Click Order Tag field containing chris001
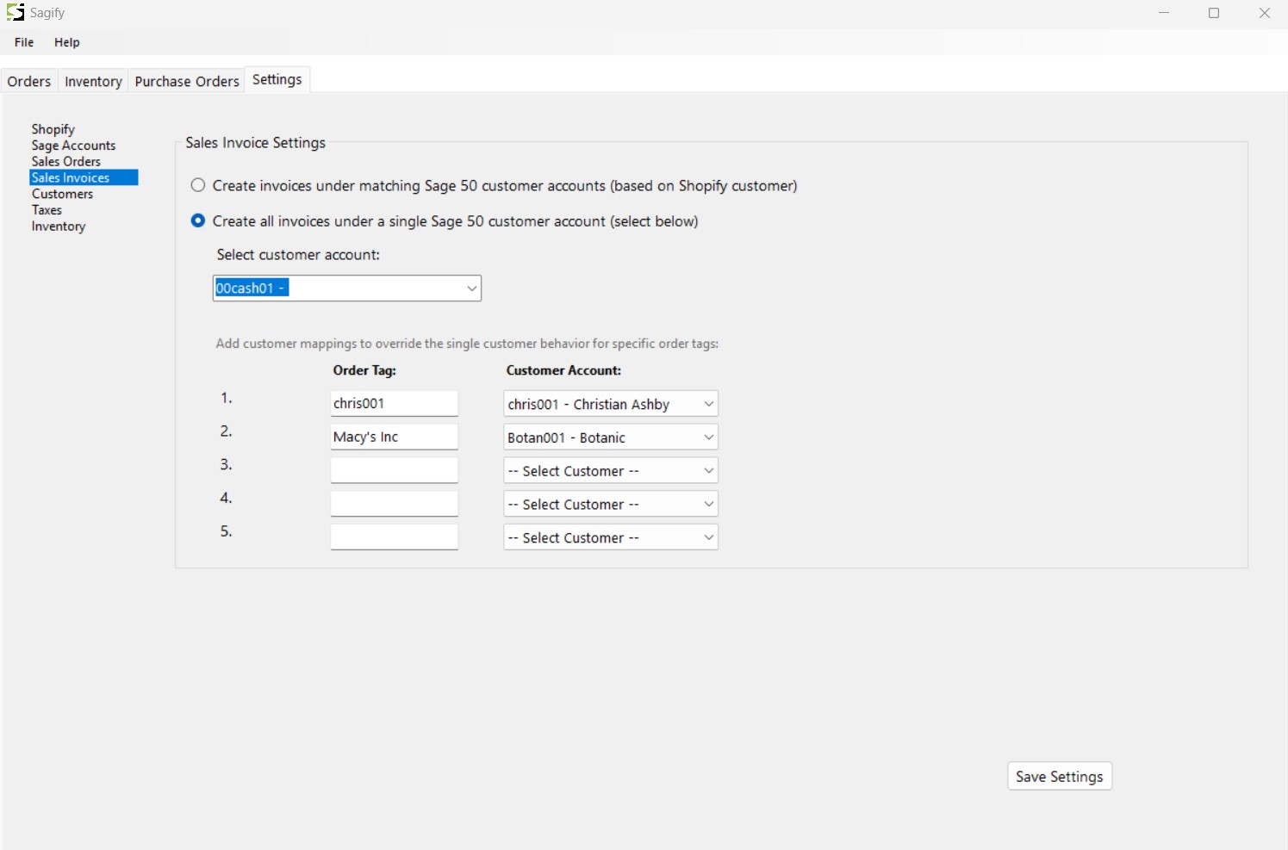 click(394, 403)
